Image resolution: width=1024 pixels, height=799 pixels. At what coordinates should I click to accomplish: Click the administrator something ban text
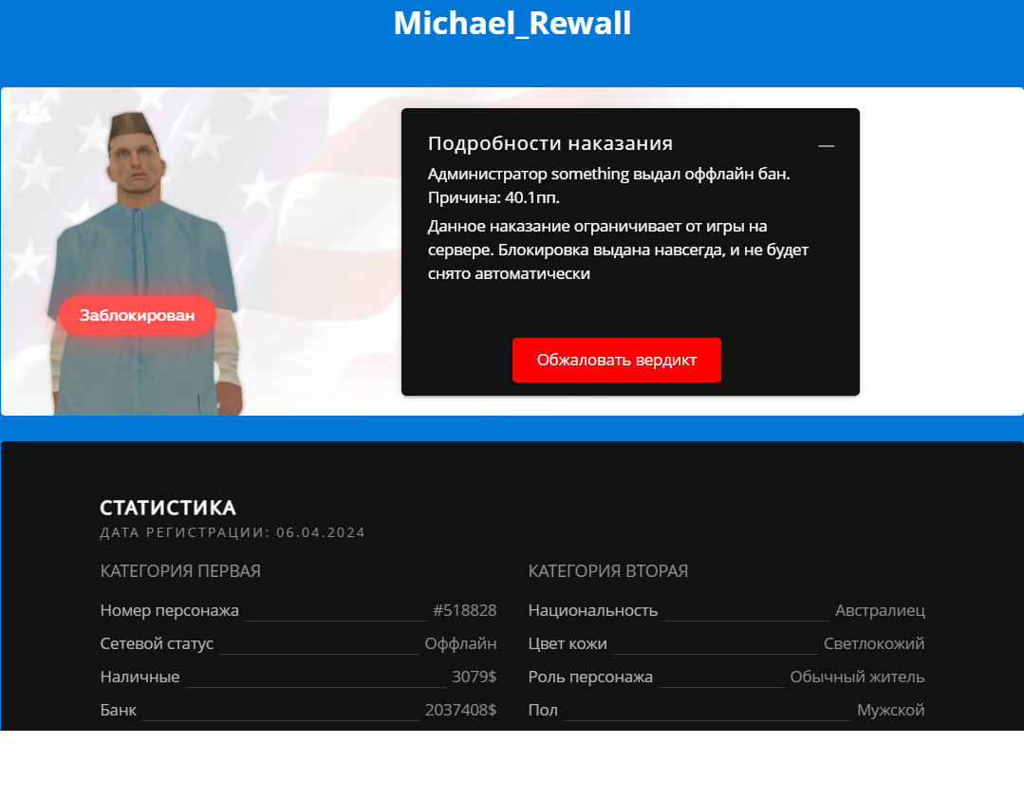pos(608,175)
